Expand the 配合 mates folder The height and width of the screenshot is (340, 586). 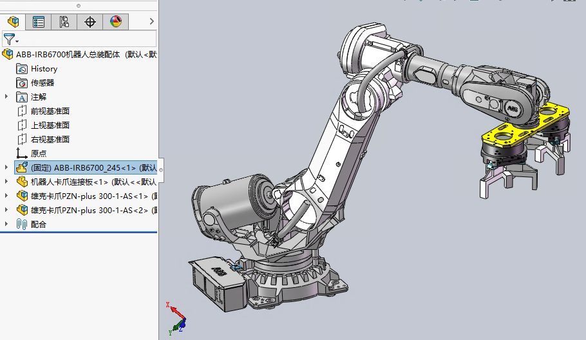[x=6, y=224]
